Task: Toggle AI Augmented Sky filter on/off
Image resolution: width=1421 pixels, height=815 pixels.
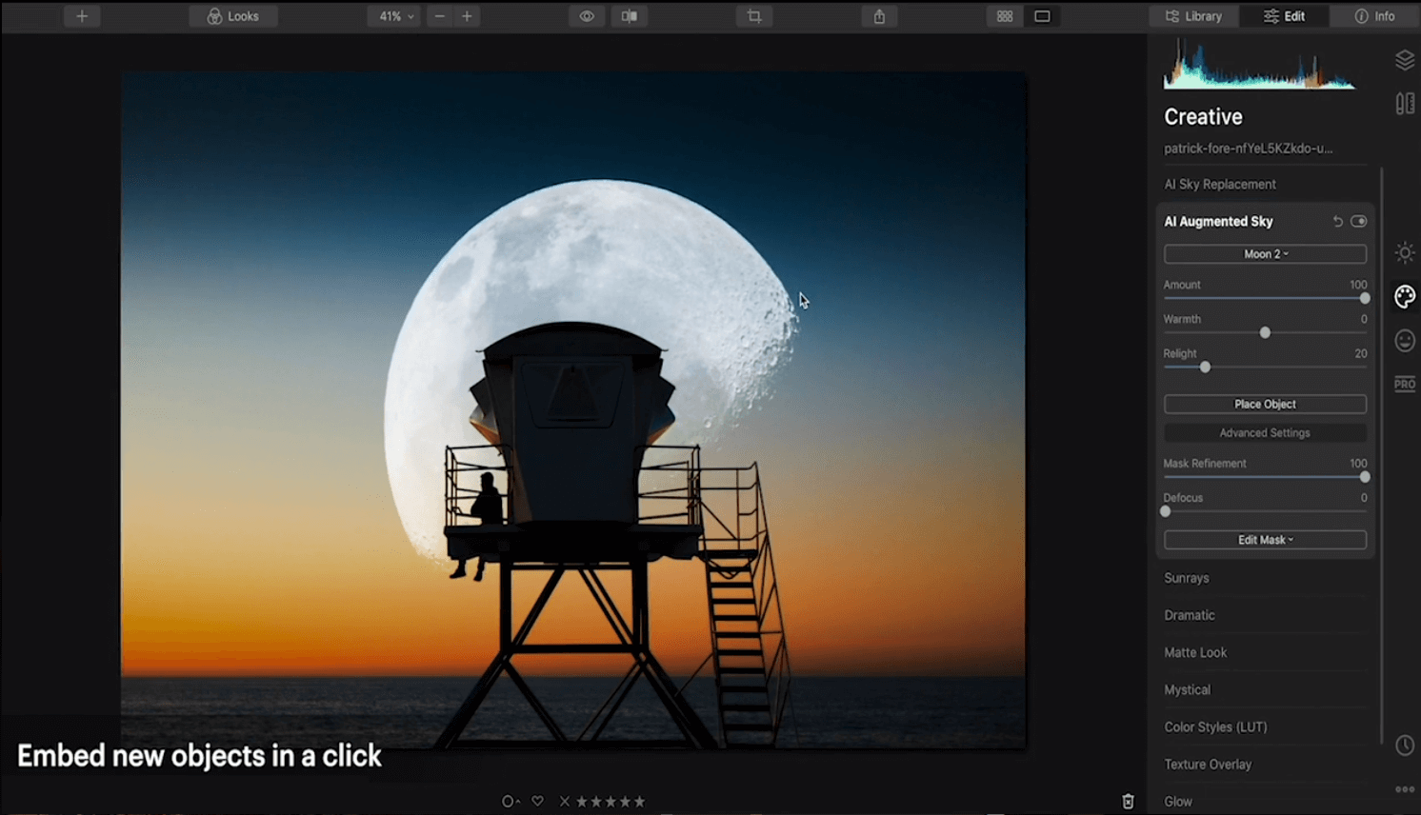Action: 1359,221
